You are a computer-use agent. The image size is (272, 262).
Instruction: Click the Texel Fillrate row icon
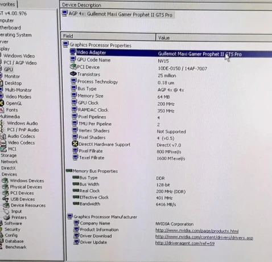click(75, 157)
